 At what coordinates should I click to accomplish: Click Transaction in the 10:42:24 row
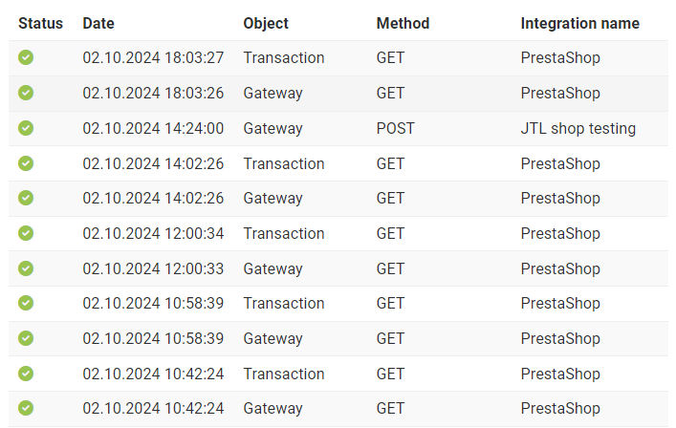[284, 374]
